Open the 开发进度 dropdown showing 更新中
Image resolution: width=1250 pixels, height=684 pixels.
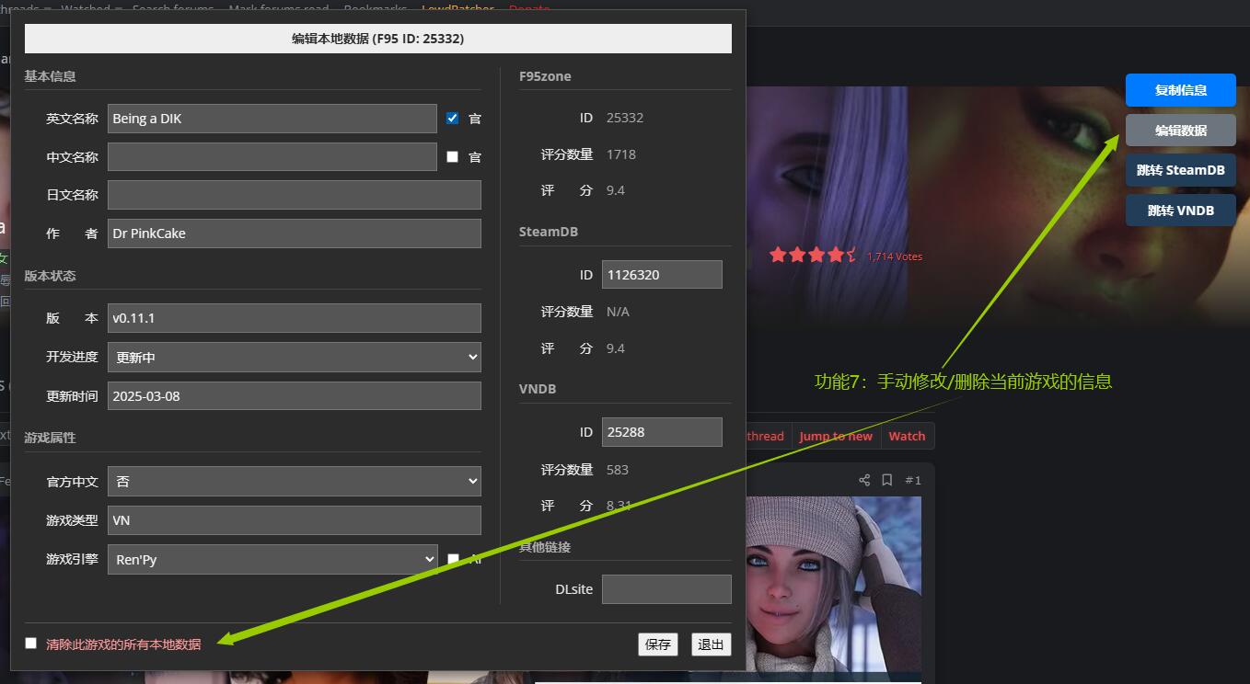pyautogui.click(x=294, y=357)
